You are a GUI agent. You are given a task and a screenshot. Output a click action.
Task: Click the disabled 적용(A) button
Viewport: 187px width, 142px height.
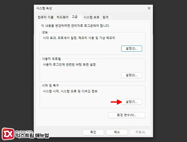pos(140,132)
